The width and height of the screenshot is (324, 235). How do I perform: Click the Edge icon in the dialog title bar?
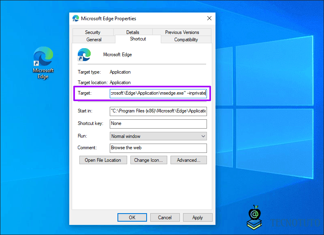[76, 18]
